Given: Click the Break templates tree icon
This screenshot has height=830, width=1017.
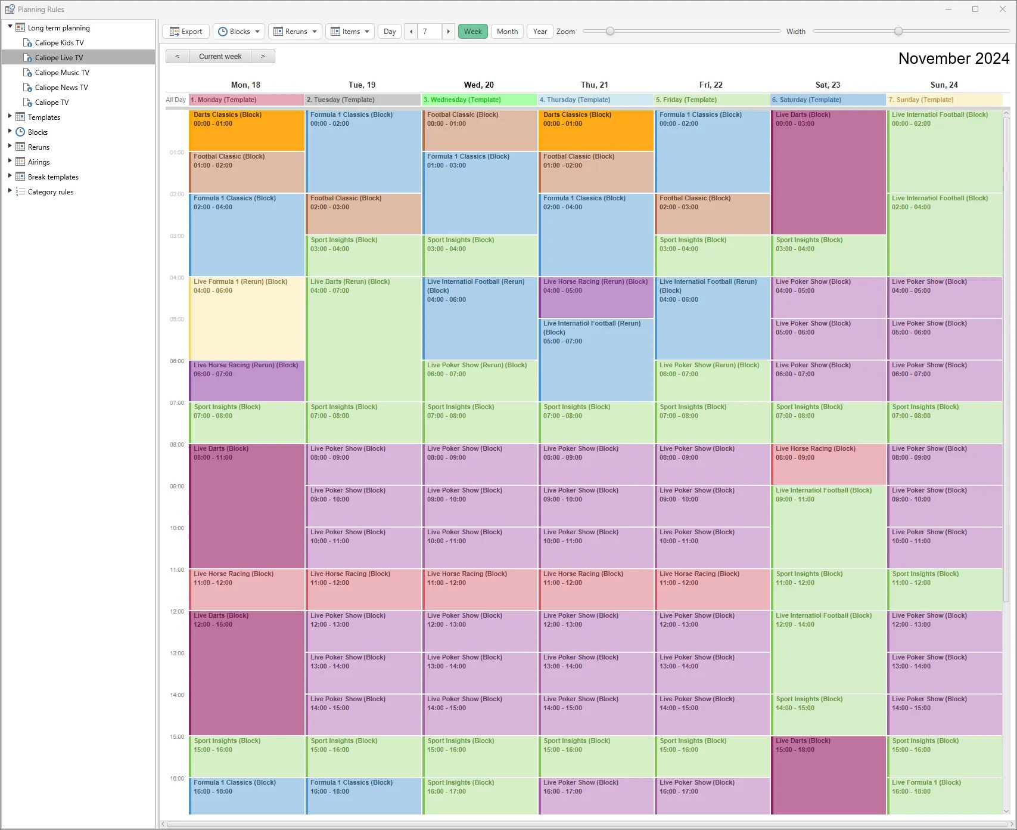Looking at the screenshot, I should pos(20,177).
